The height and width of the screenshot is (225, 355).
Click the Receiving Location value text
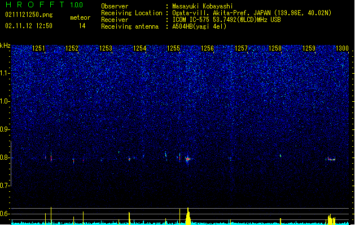[252, 13]
